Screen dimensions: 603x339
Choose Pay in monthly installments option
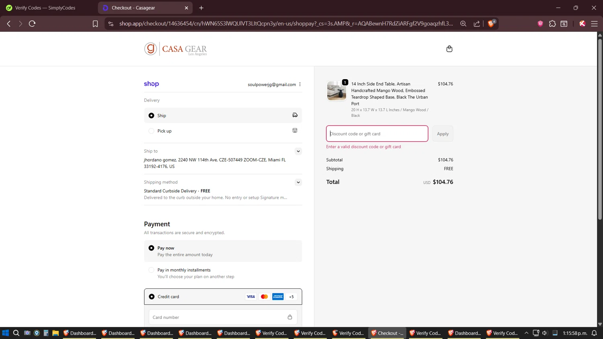coord(151,270)
